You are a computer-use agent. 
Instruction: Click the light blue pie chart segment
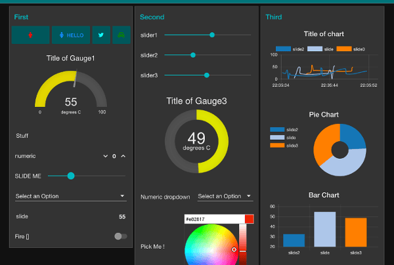pyautogui.click(x=347, y=165)
